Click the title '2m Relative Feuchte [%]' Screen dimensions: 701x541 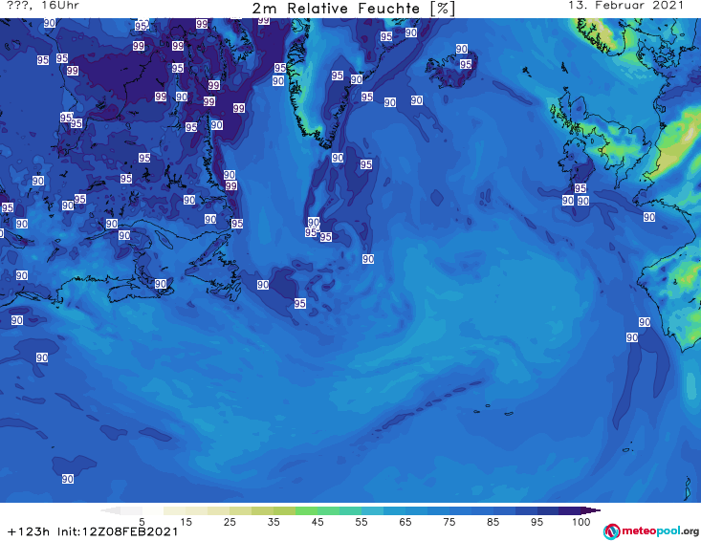tap(354, 9)
